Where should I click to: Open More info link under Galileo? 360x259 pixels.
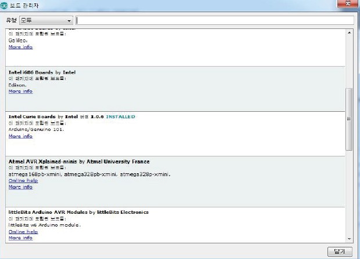tap(21, 47)
